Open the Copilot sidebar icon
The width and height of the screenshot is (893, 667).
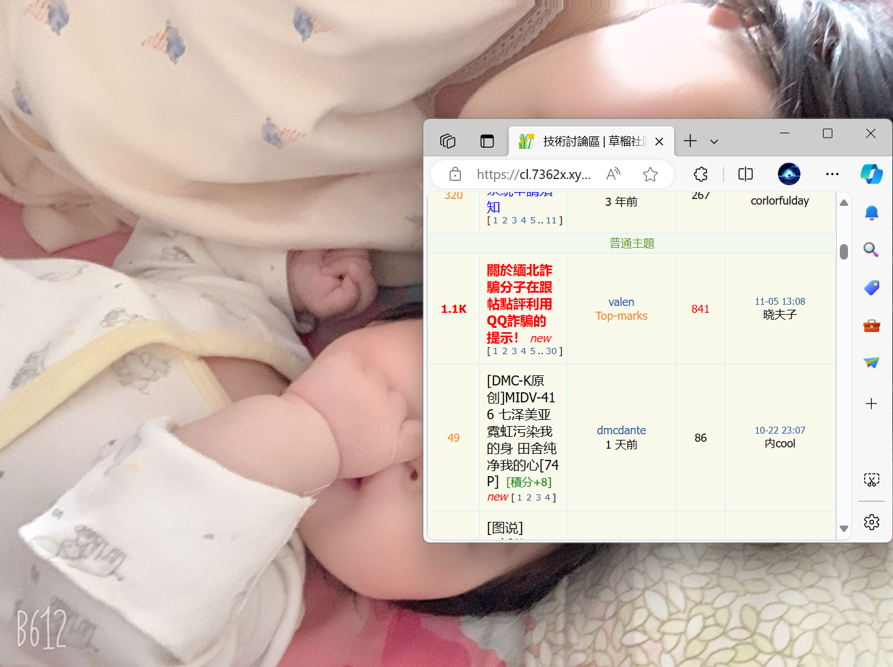871,174
